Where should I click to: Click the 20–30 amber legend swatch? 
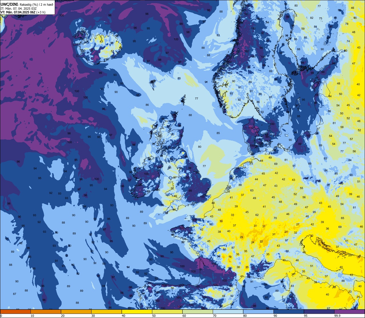pyautogui.click(x=76, y=311)
